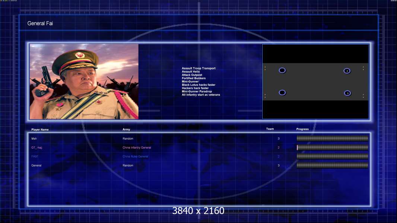
Task: Click loading progress bar for General
Action: pos(333,165)
